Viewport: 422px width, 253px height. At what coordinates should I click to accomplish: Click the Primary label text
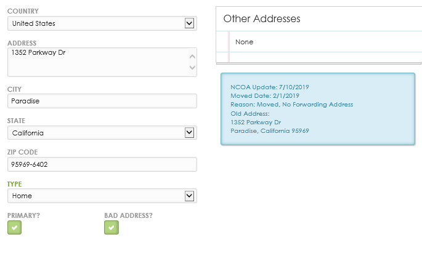coord(24,215)
